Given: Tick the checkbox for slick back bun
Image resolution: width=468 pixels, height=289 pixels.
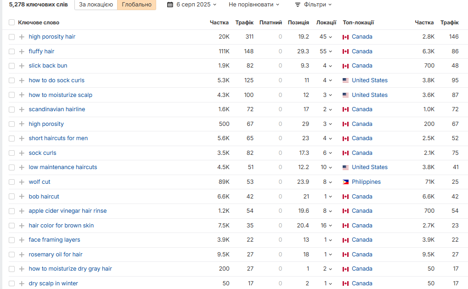Looking at the screenshot, I should [11, 66].
